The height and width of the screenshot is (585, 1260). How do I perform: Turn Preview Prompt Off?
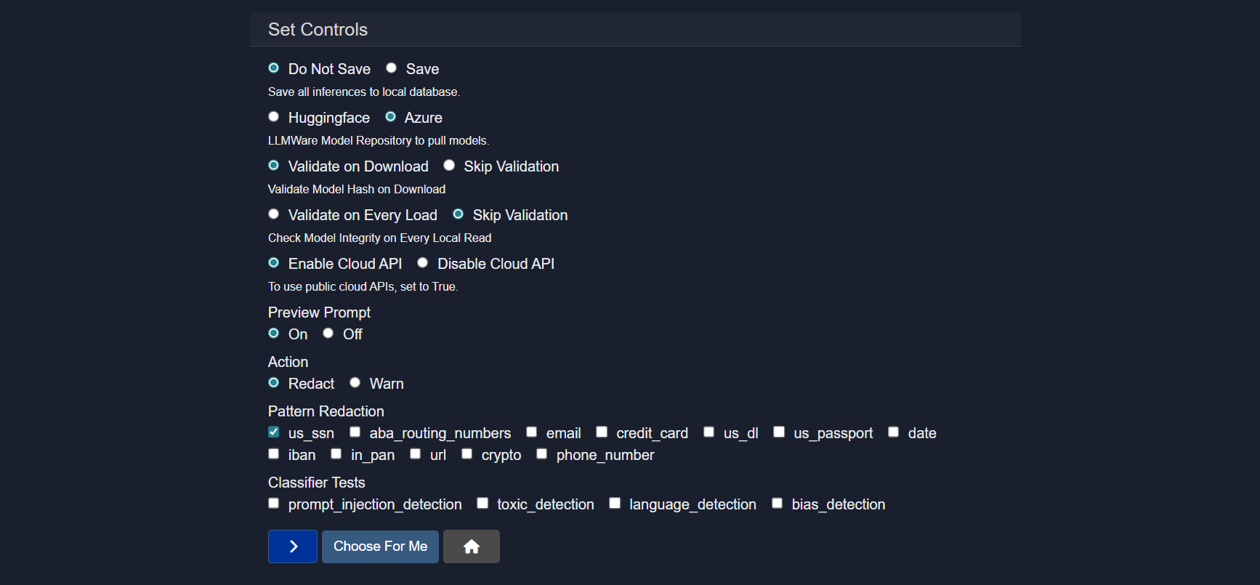pos(328,334)
